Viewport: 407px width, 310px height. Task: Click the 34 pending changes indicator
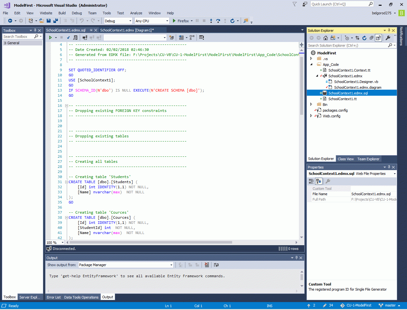[328, 306]
